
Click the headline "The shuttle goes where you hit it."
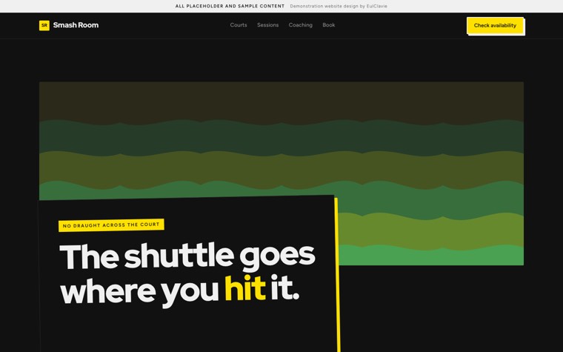click(187, 273)
